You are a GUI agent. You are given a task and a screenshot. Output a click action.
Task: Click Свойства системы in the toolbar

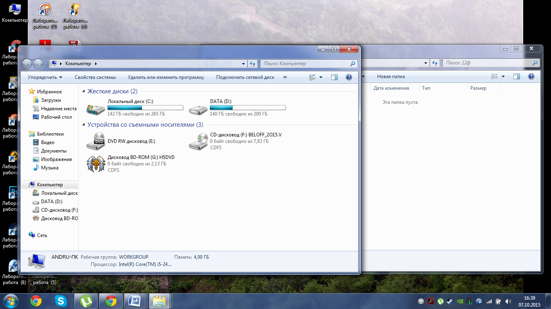click(95, 77)
